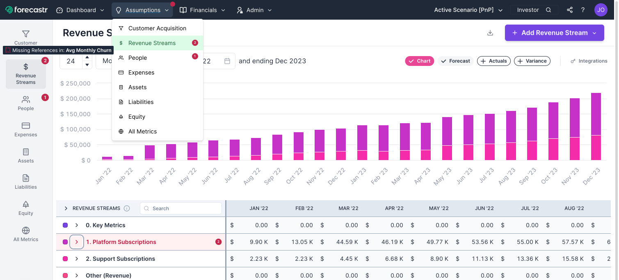Open the Admin menu
619x280 pixels.
click(x=254, y=10)
